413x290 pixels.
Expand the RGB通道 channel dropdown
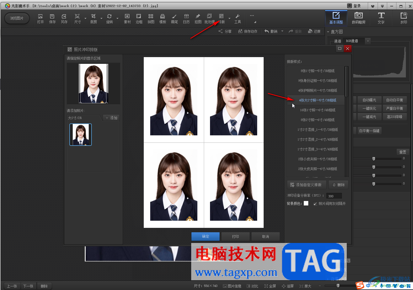point(368,41)
